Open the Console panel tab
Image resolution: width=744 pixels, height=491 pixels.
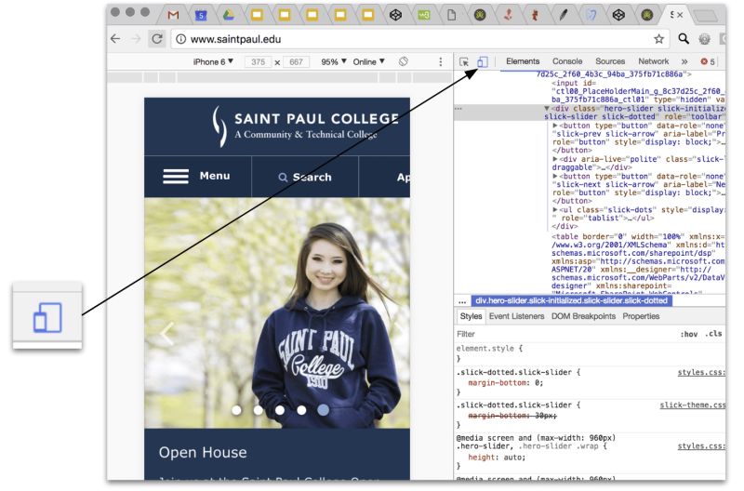click(x=567, y=61)
